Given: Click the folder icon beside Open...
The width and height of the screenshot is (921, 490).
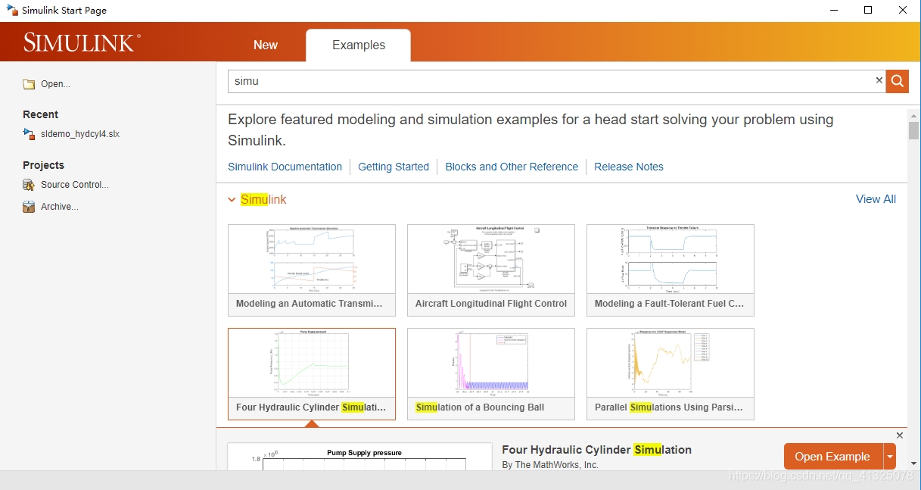Looking at the screenshot, I should point(29,84).
